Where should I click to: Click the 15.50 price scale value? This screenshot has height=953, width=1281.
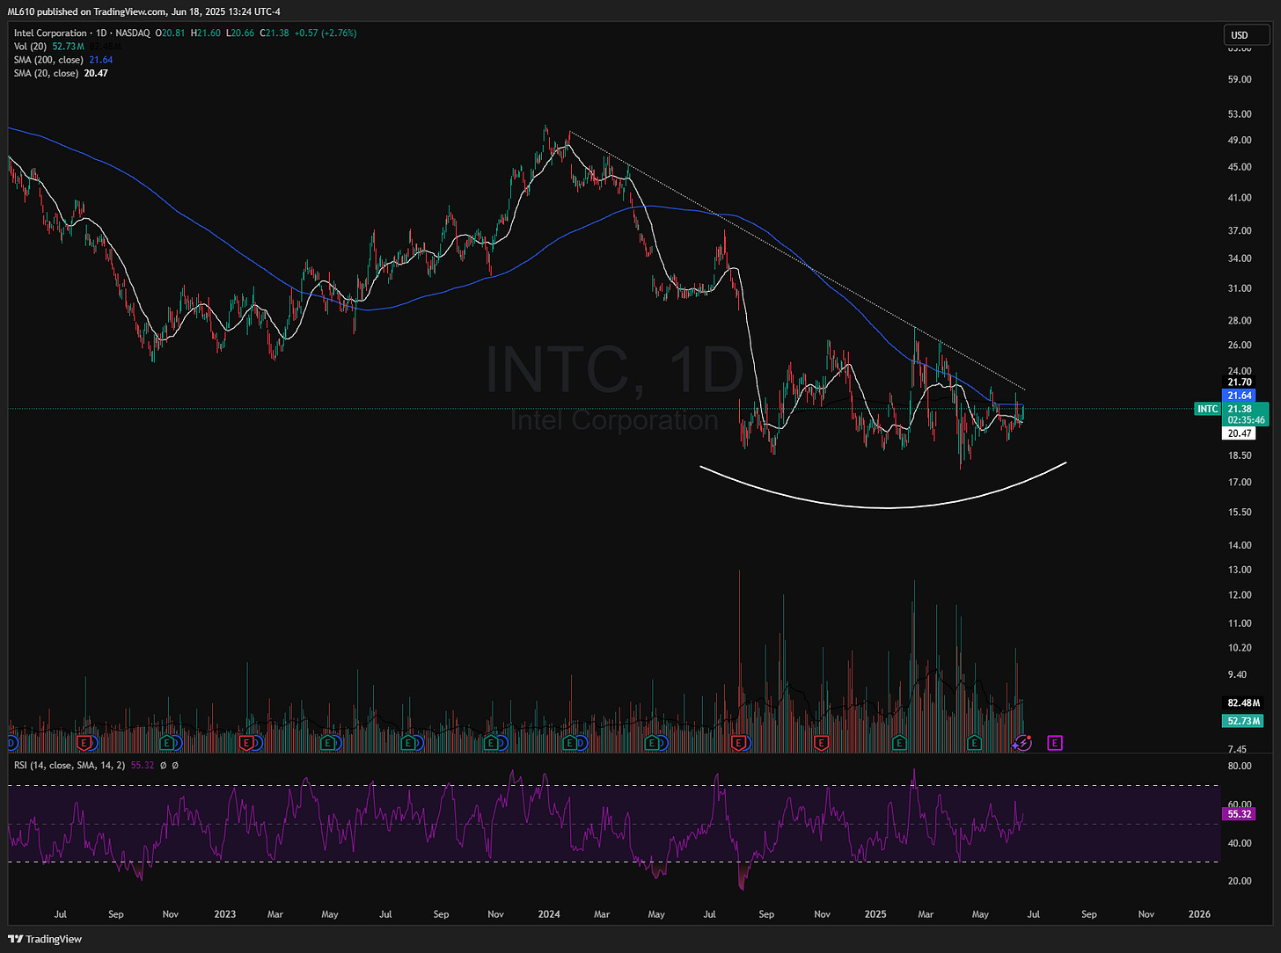1240,512
